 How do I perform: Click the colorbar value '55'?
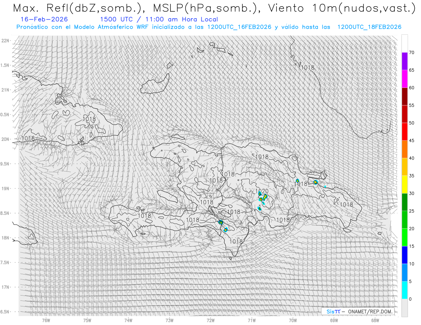[412, 106]
